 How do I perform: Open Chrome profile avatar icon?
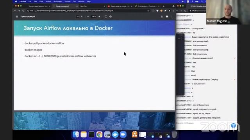[x=169, y=10]
